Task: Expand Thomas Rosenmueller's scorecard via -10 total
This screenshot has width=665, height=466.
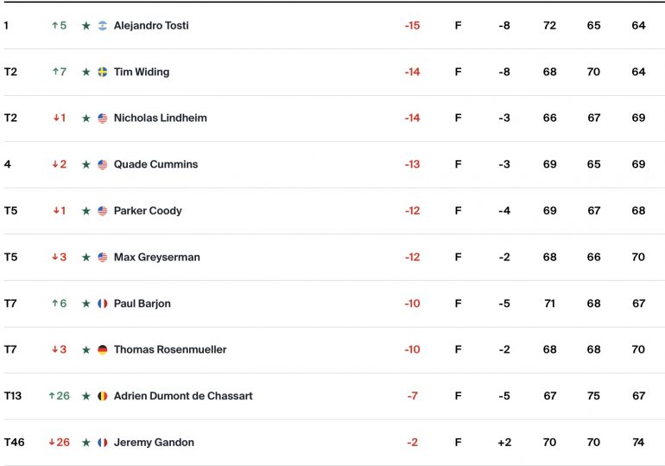Action: (412, 349)
